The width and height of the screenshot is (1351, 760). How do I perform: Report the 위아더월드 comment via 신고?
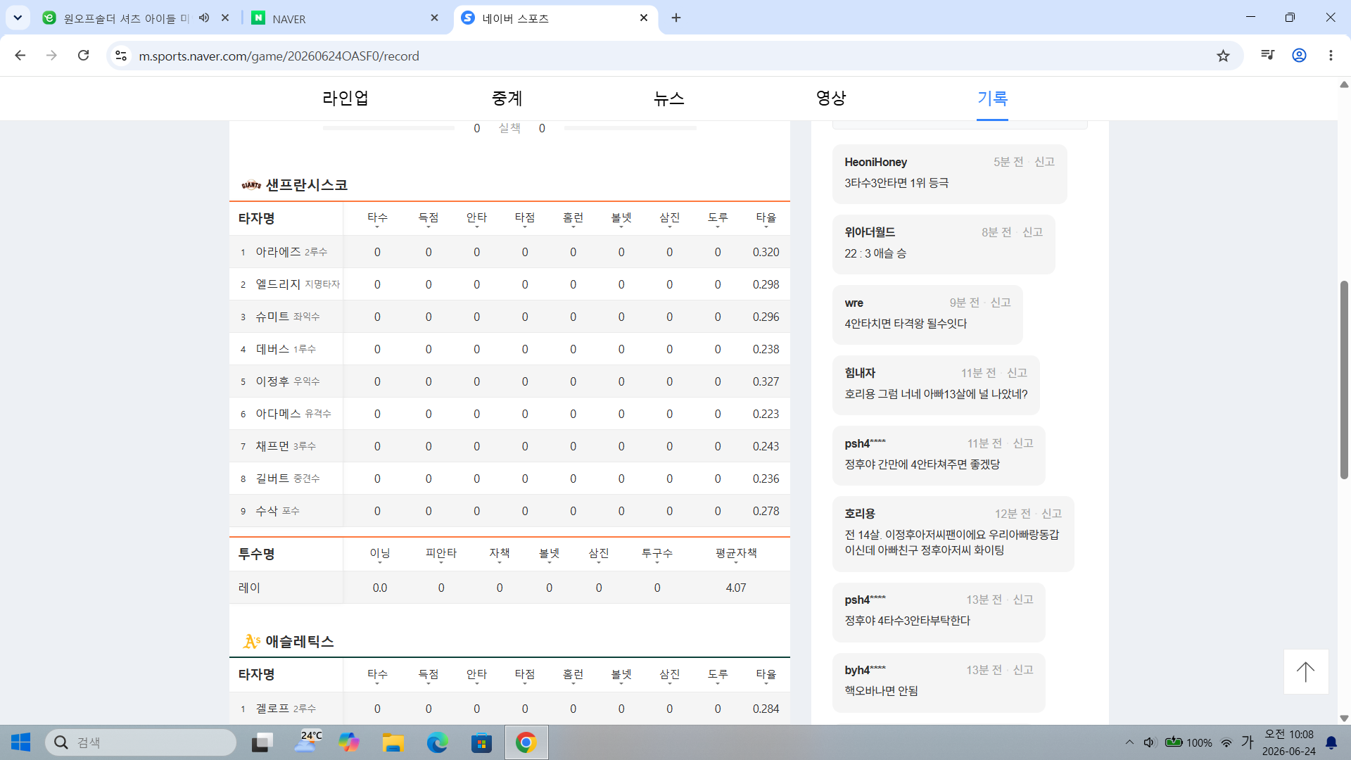pyautogui.click(x=1032, y=232)
